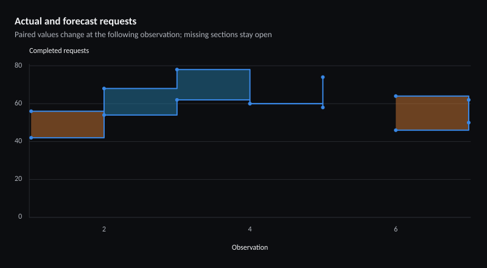Select the data point at observation 5, value 58

tap(323, 108)
